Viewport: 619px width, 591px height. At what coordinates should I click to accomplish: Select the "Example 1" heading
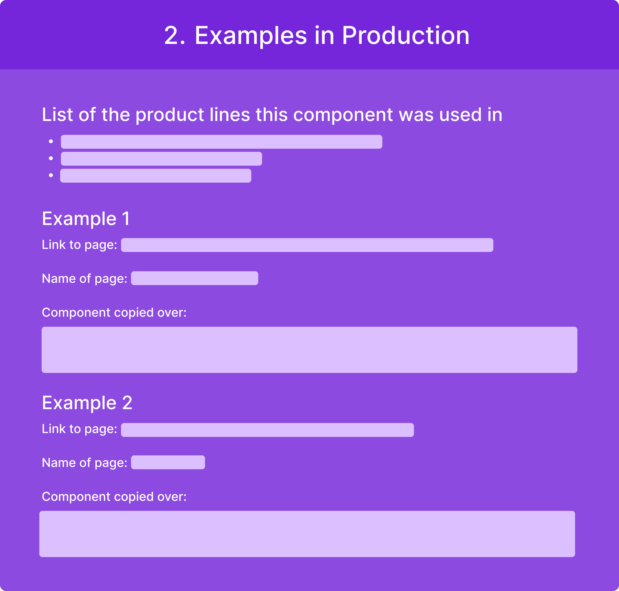(86, 219)
